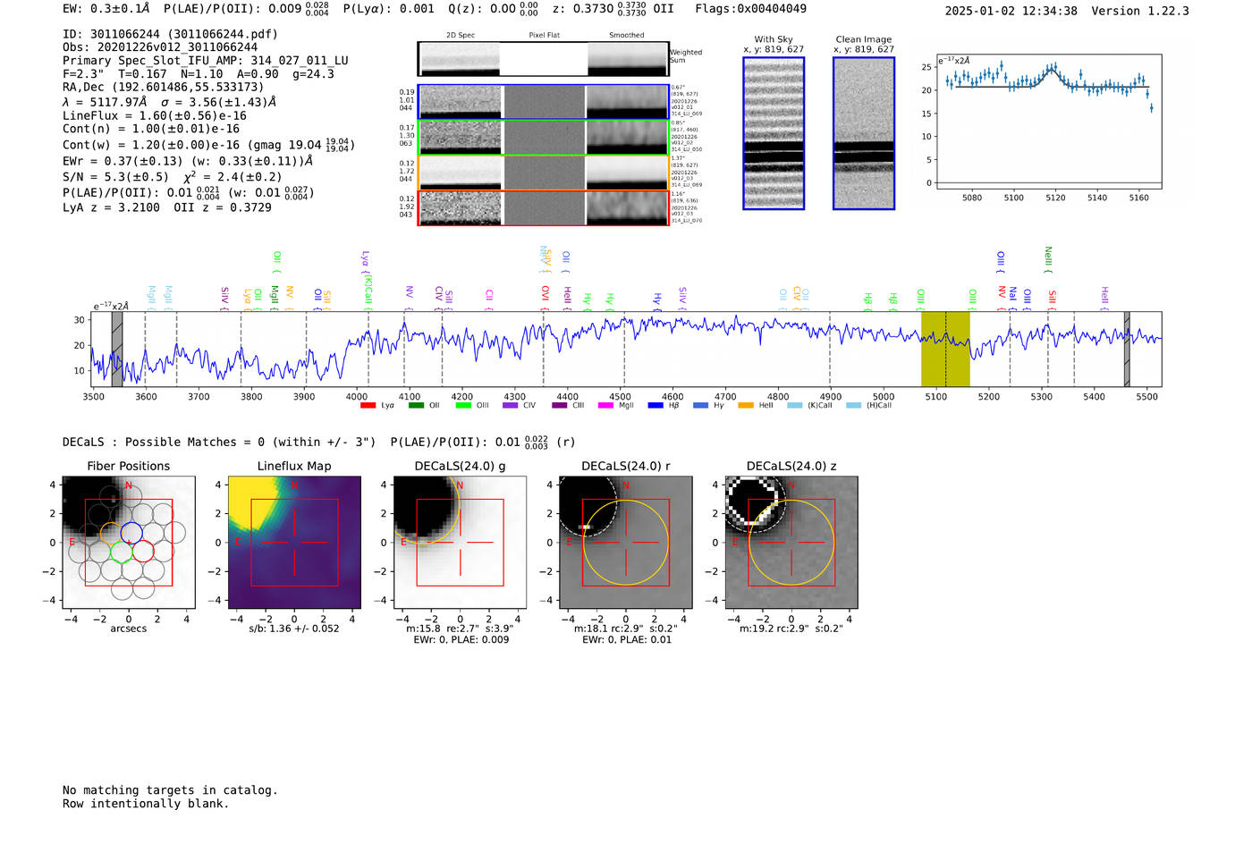Click the 'm:19.2 rc:2.9" s:0.2"' caption
The height and width of the screenshot is (852, 1252).
point(791,628)
